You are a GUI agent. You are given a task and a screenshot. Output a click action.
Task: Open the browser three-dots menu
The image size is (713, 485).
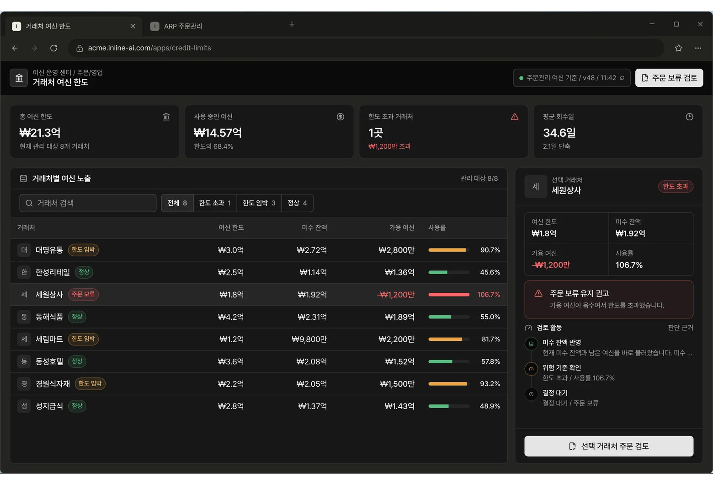698,48
